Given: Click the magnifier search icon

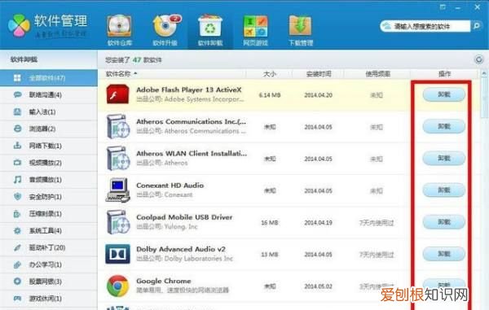Looking at the screenshot, I should tap(476, 26).
